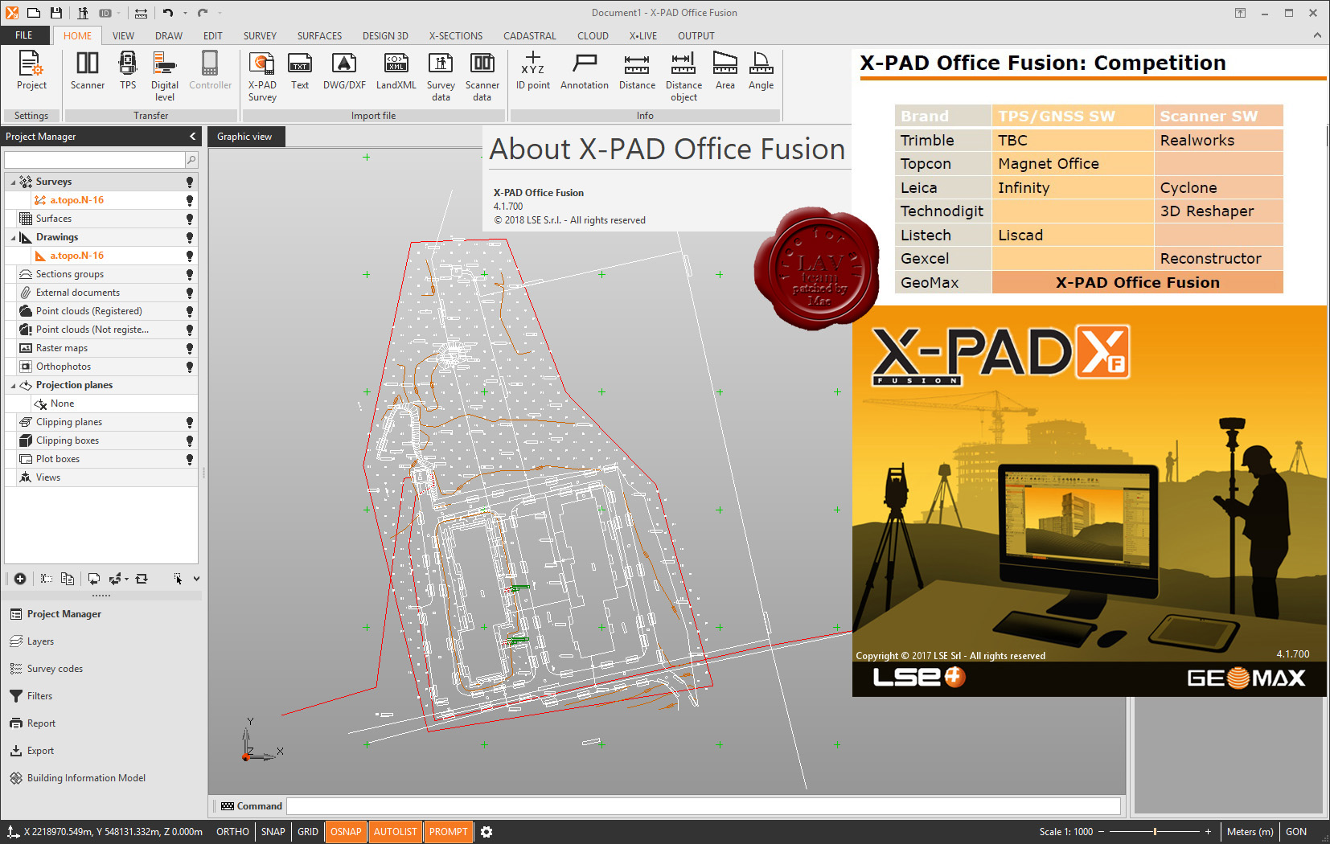Viewport: 1330px width, 844px height.
Task: Click the New document icon
Action: coord(34,13)
